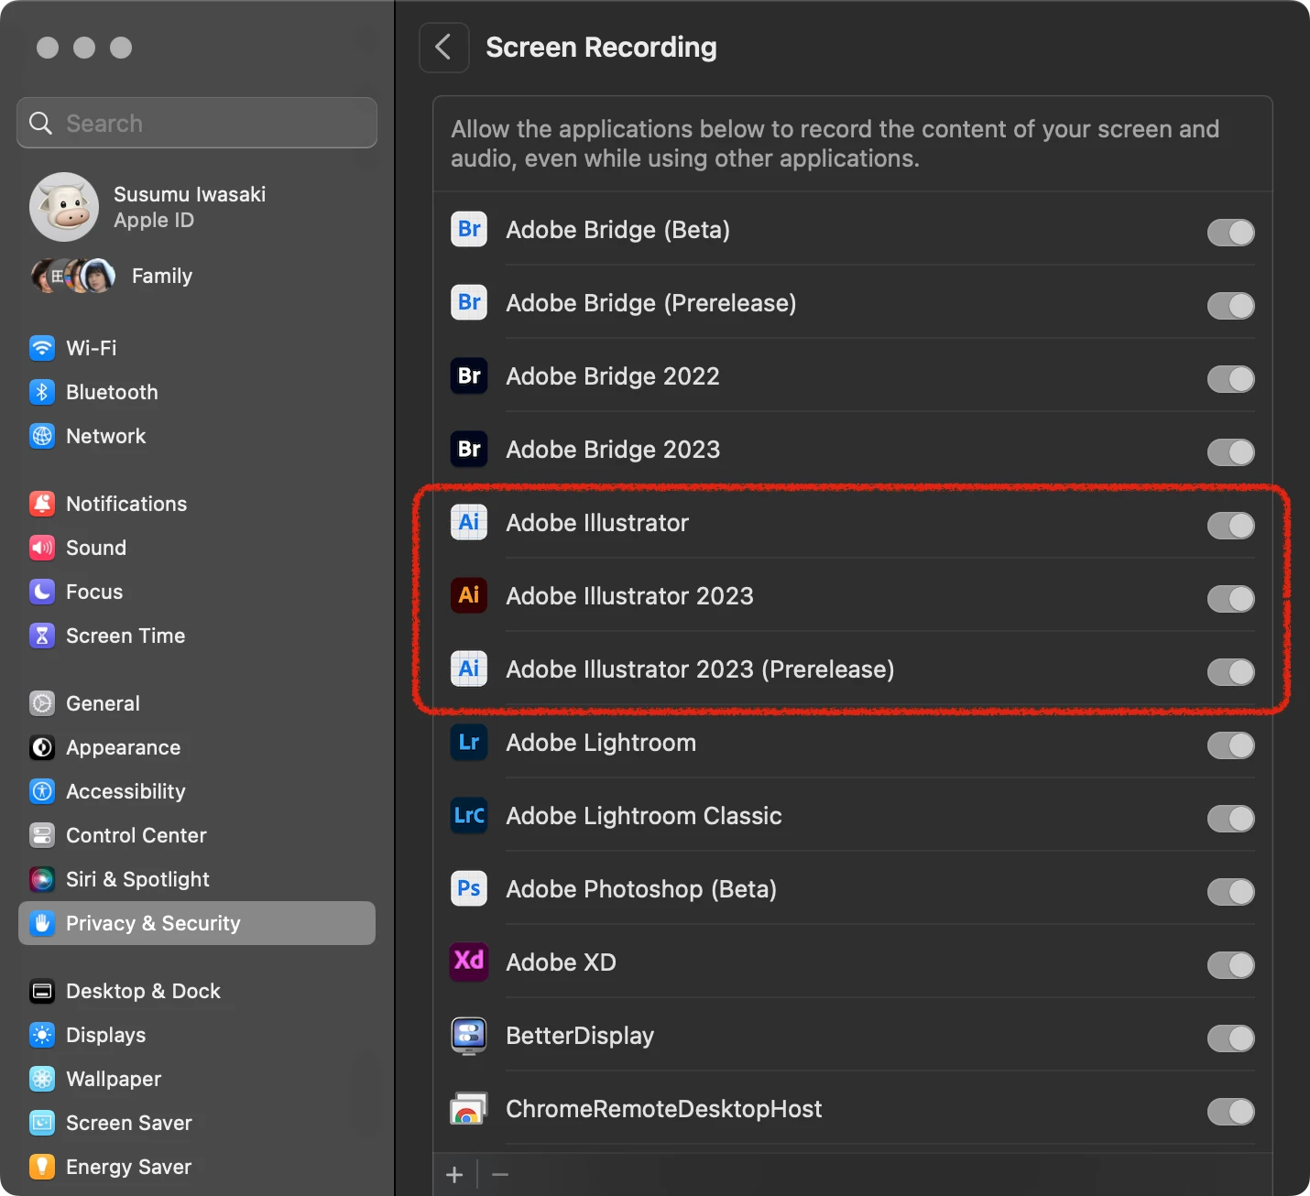Go back with the chevron button
The height and width of the screenshot is (1196, 1310).
(443, 47)
